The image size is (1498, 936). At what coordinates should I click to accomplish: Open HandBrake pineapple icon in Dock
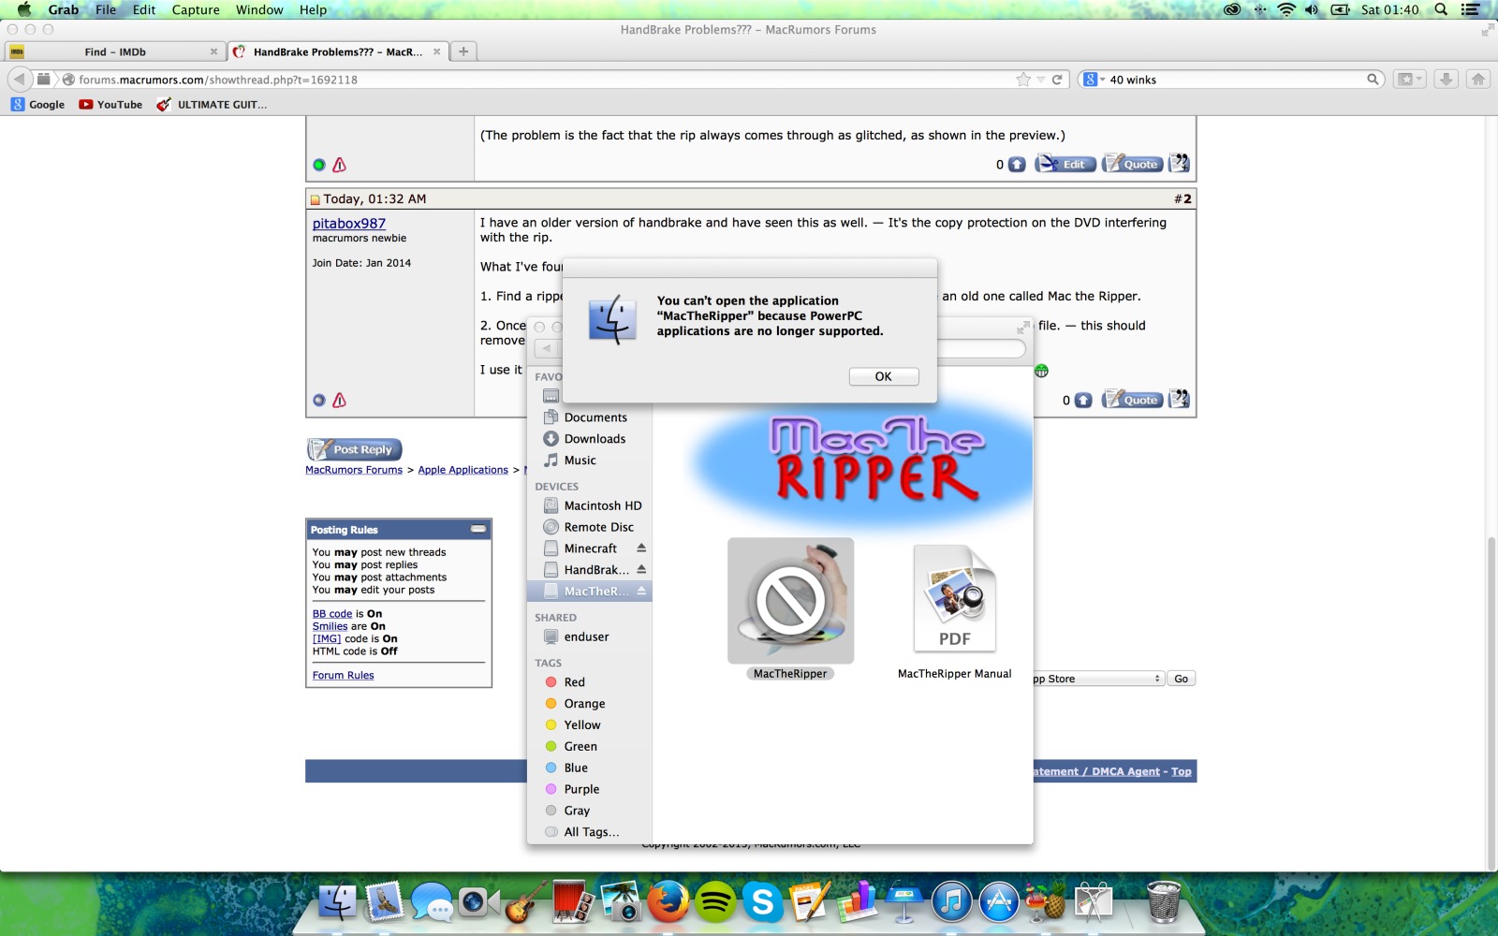[x=1046, y=903]
